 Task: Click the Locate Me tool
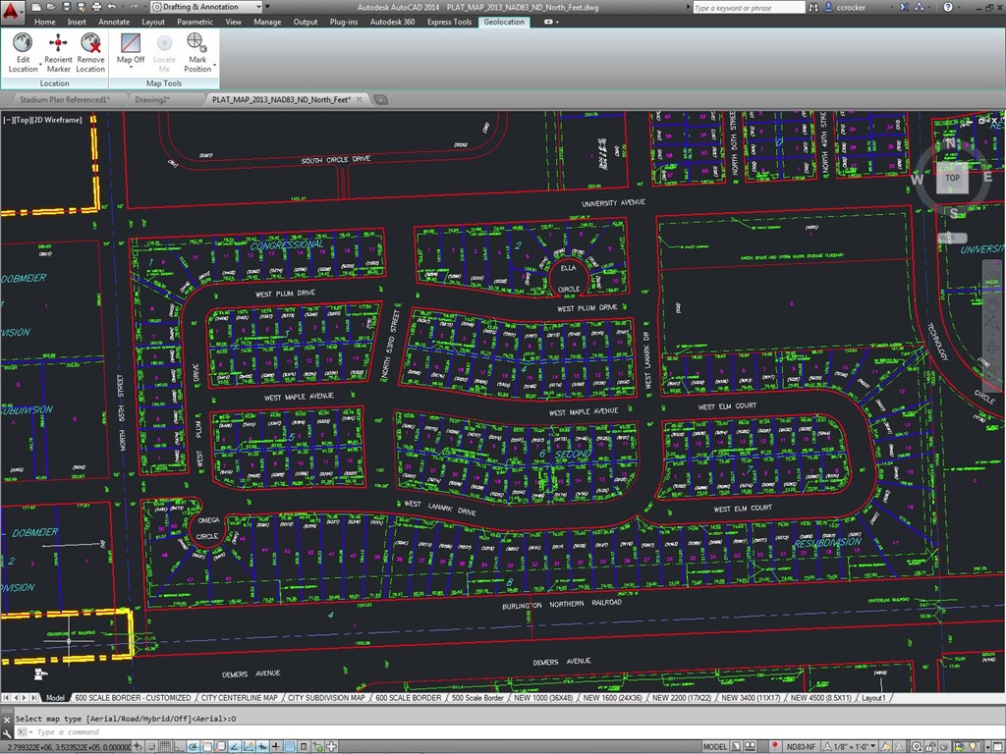click(164, 53)
